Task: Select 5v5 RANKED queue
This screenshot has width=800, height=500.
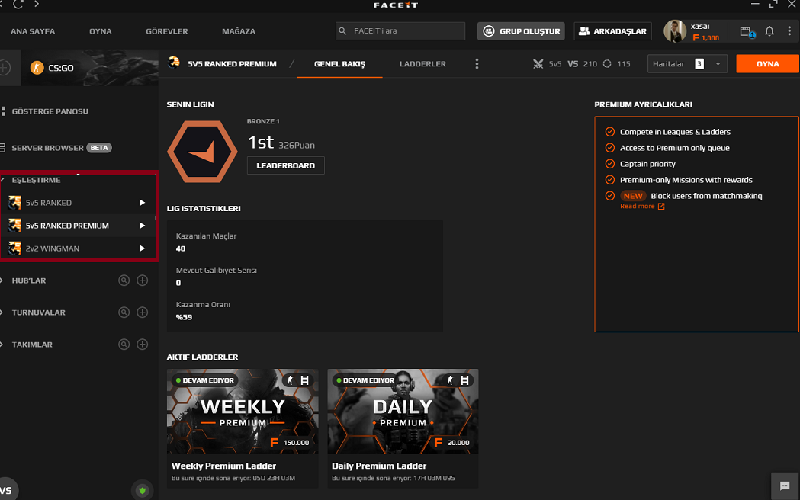Action: [x=78, y=203]
